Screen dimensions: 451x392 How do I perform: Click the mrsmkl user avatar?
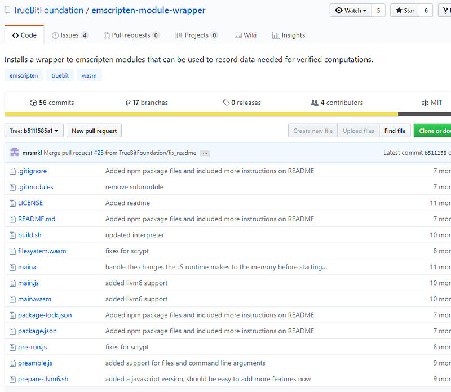coord(15,153)
